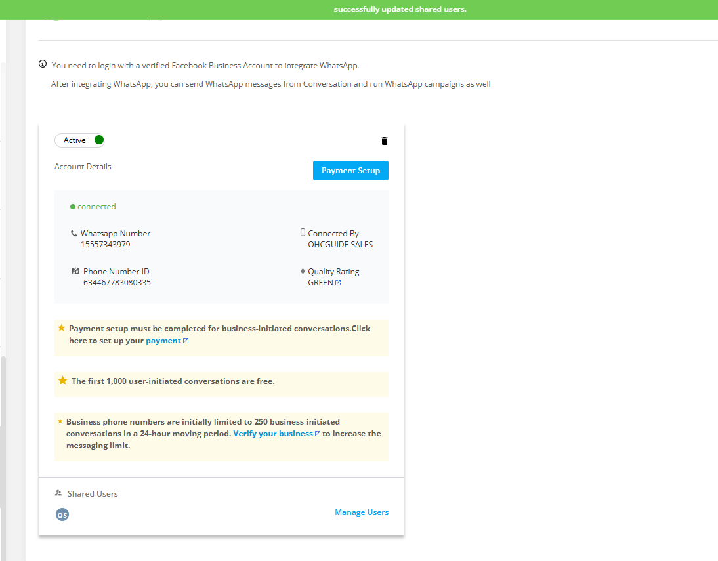Click the external-link icon after payment
The width and height of the screenshot is (718, 561).
(186, 341)
